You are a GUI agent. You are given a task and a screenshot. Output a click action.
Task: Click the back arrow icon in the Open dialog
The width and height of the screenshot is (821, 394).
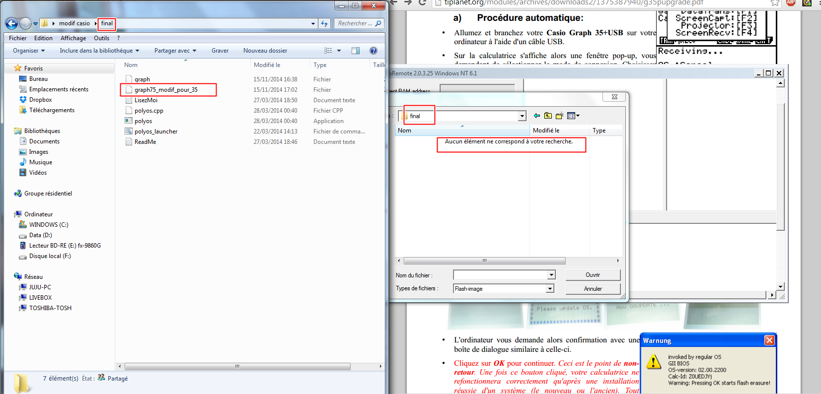(537, 116)
